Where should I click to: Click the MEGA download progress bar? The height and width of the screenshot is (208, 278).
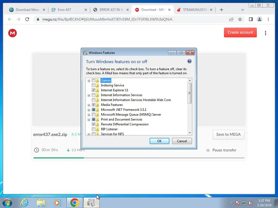[x=139, y=158]
